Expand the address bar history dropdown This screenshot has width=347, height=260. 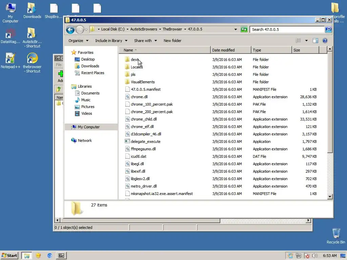coord(236,29)
